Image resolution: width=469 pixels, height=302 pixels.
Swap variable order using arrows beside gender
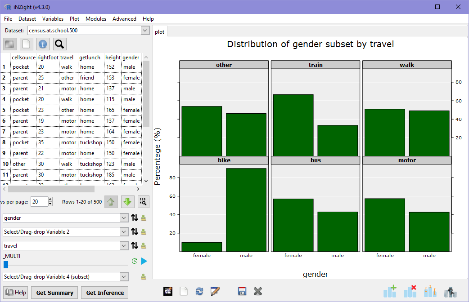coord(134,218)
